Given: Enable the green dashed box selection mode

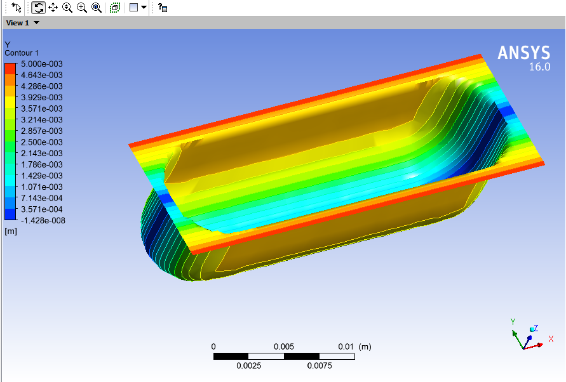Looking at the screenshot, I should [x=115, y=8].
